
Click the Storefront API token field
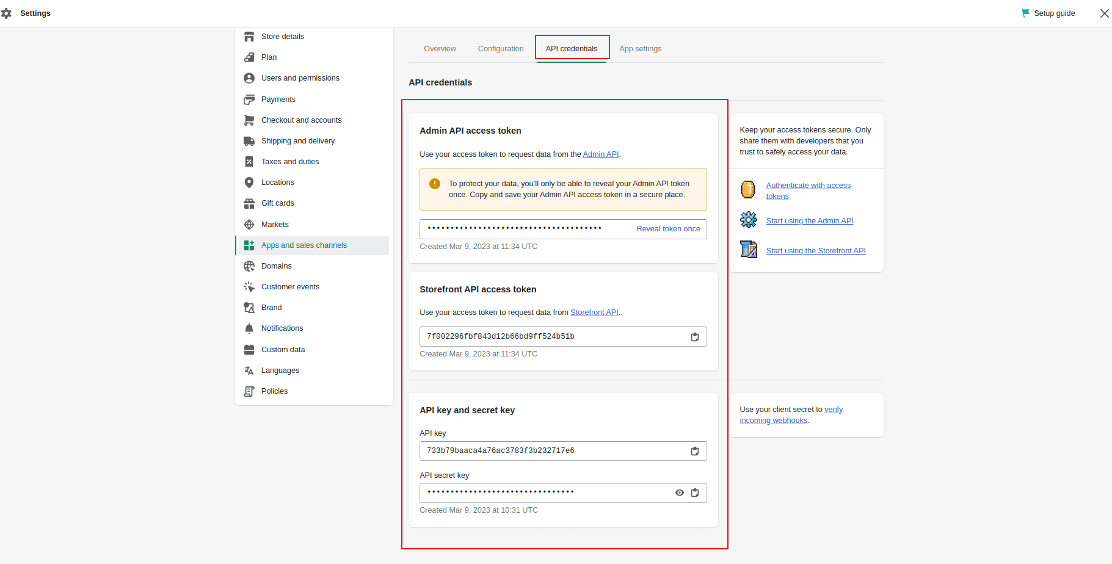pos(563,337)
